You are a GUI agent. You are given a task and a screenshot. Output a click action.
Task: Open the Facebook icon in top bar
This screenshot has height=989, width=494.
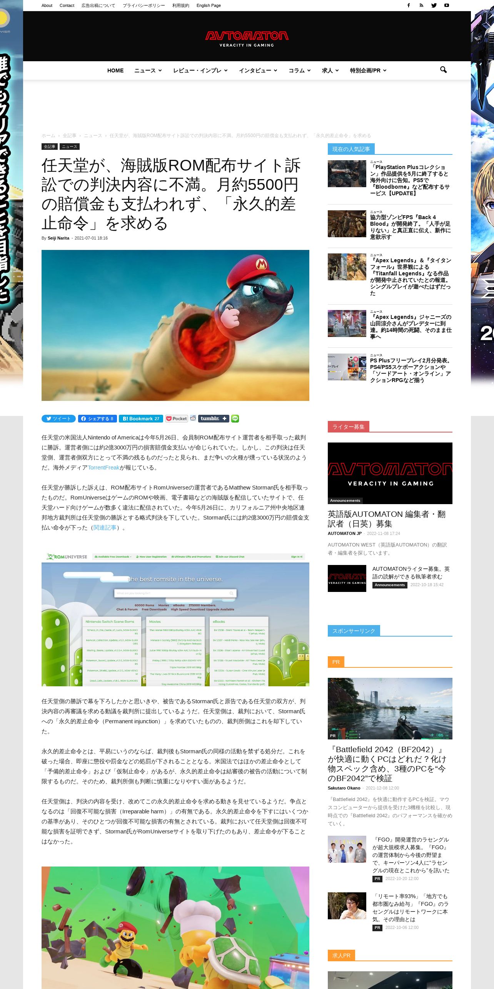tap(409, 5)
